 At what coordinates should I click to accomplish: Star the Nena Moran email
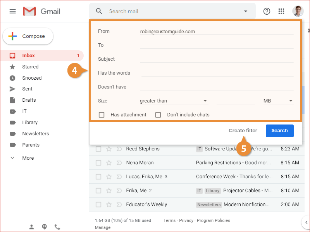[109, 163]
